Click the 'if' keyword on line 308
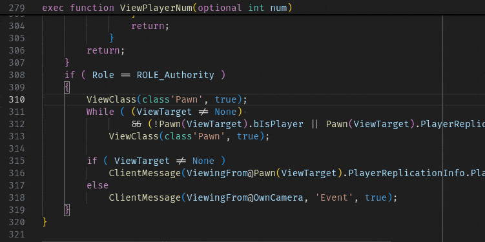 tap(70, 75)
